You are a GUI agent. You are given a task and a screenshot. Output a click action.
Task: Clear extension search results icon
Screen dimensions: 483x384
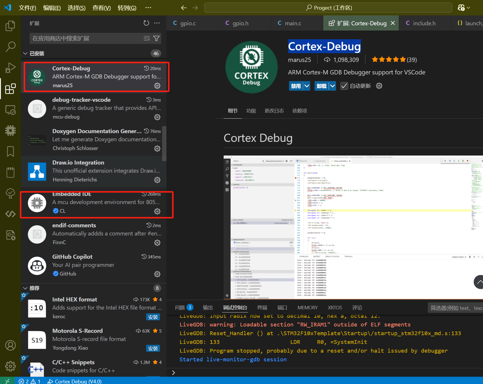[x=147, y=38]
